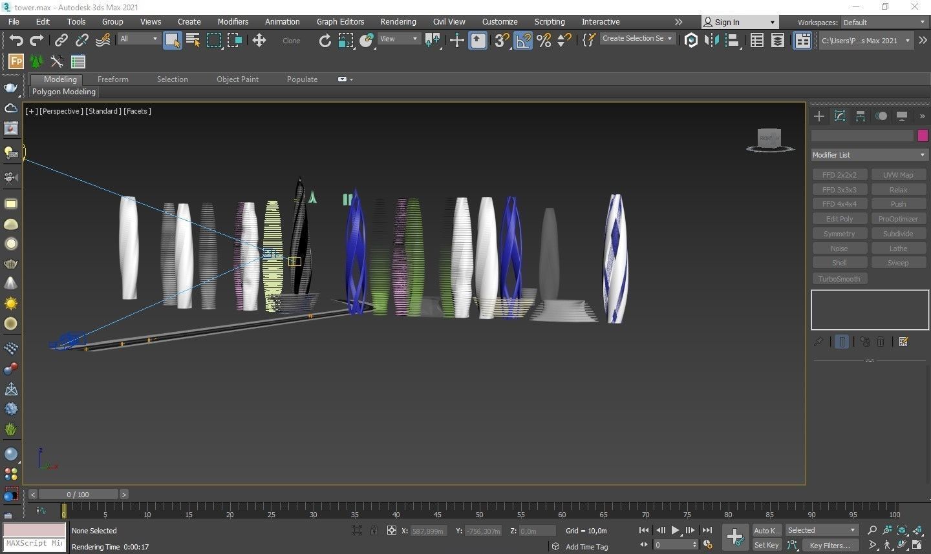Choose the Select and Rotate tool
931x554 pixels.
tap(325, 41)
